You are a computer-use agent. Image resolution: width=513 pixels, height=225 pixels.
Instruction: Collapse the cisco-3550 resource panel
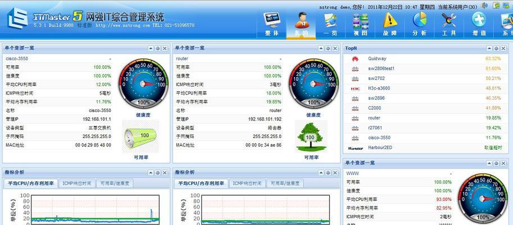[151, 48]
